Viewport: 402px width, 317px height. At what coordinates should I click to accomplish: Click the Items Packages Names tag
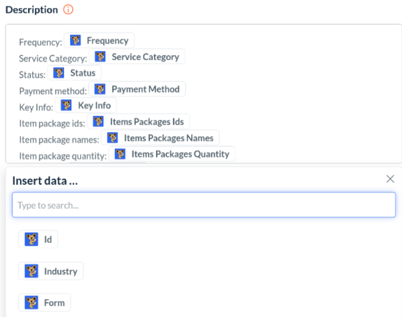(160, 138)
